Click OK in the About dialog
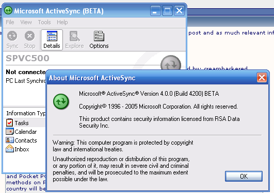 [x=244, y=176]
